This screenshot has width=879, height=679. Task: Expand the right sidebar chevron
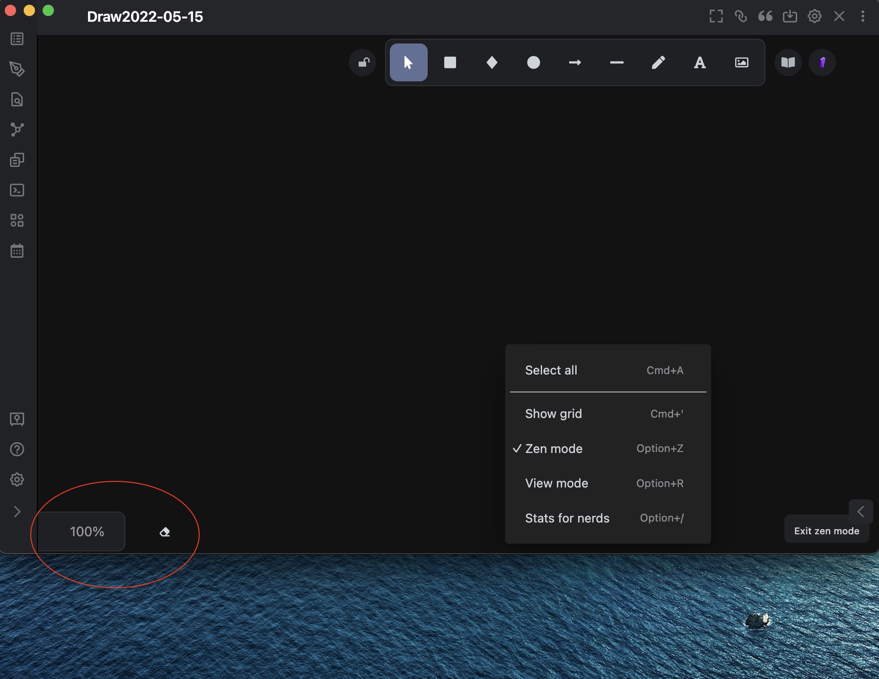point(861,511)
